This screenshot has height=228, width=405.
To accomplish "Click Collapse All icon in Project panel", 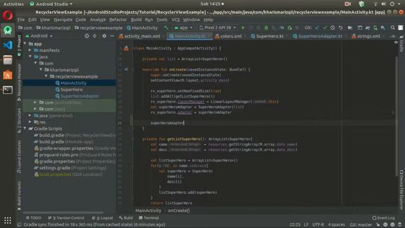I will pos(94,36).
